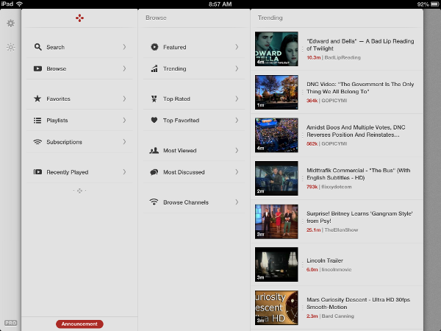Expand Browse Channels using its chevron
This screenshot has width=441, height=331.
237,202
